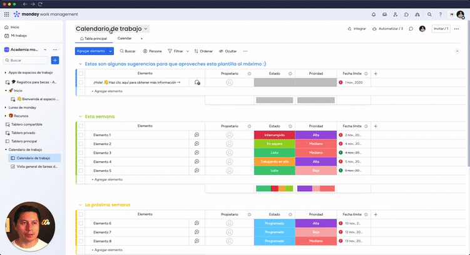The height and width of the screenshot is (255, 470).
Task: Open conversation bubble for Elemento 3
Action: click(x=197, y=152)
